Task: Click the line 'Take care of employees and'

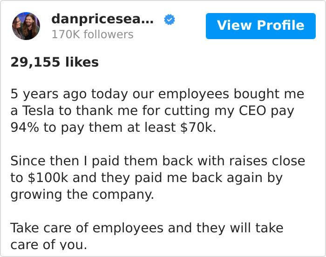Action: click(x=147, y=228)
